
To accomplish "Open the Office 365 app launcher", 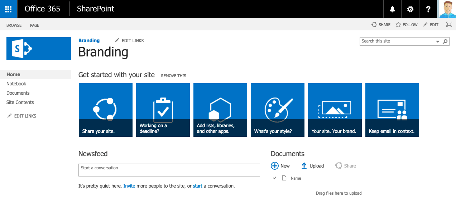I will 9,9.
